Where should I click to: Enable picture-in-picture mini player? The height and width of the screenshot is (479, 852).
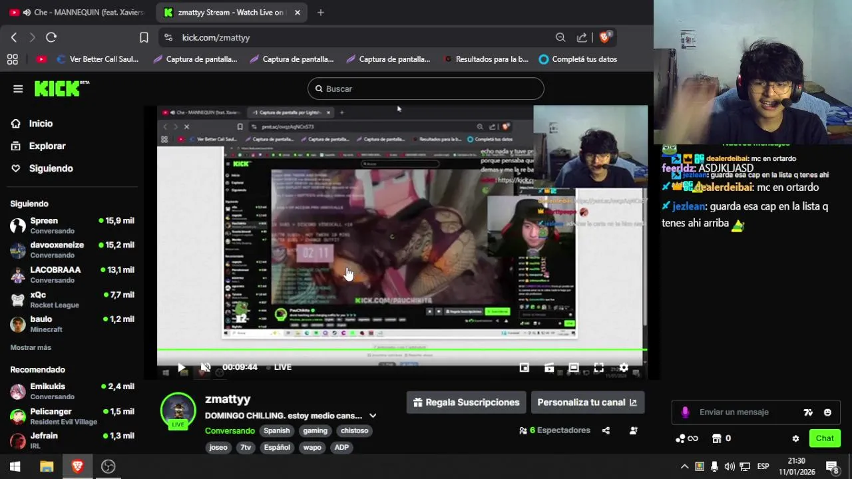click(525, 367)
